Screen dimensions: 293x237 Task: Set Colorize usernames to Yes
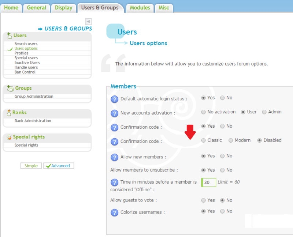tap(204, 211)
